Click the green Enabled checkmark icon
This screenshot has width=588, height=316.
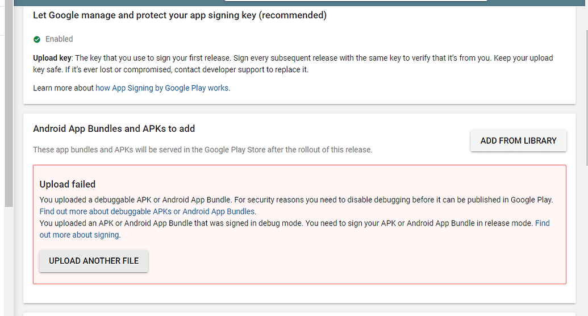click(x=37, y=39)
